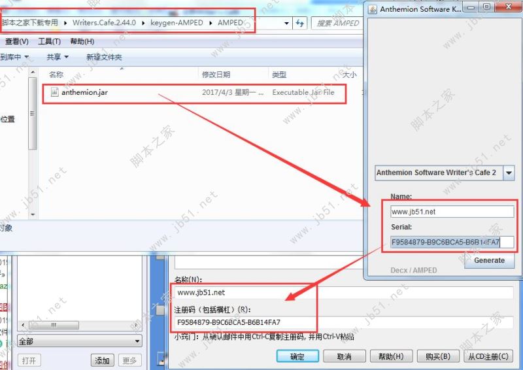Click the 从CD注册(C) button
This screenshot has width=523, height=370.
(x=488, y=356)
